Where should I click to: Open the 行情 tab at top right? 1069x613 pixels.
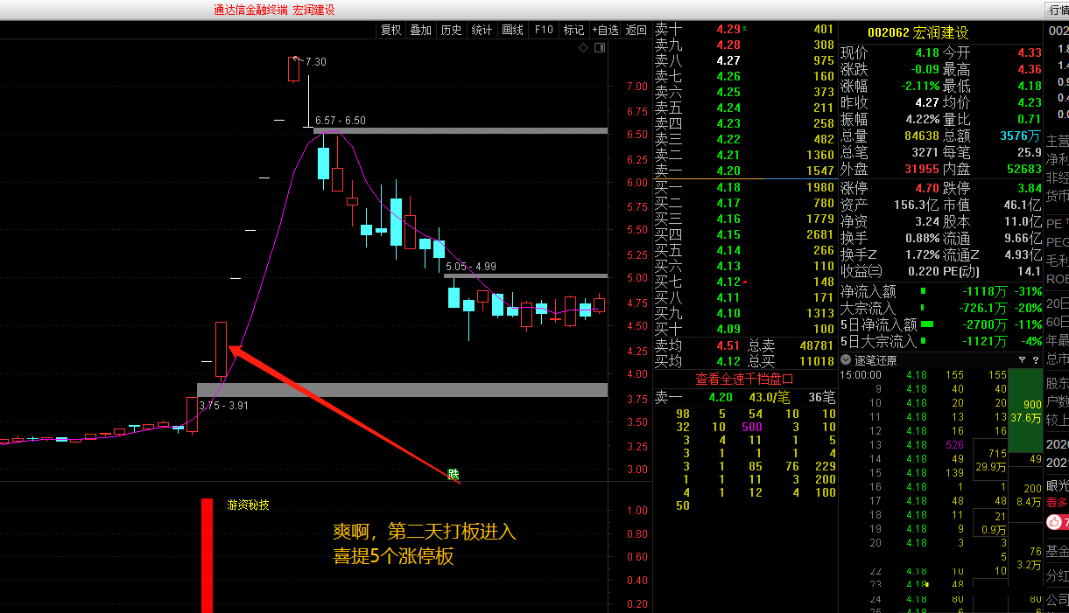[1059, 10]
